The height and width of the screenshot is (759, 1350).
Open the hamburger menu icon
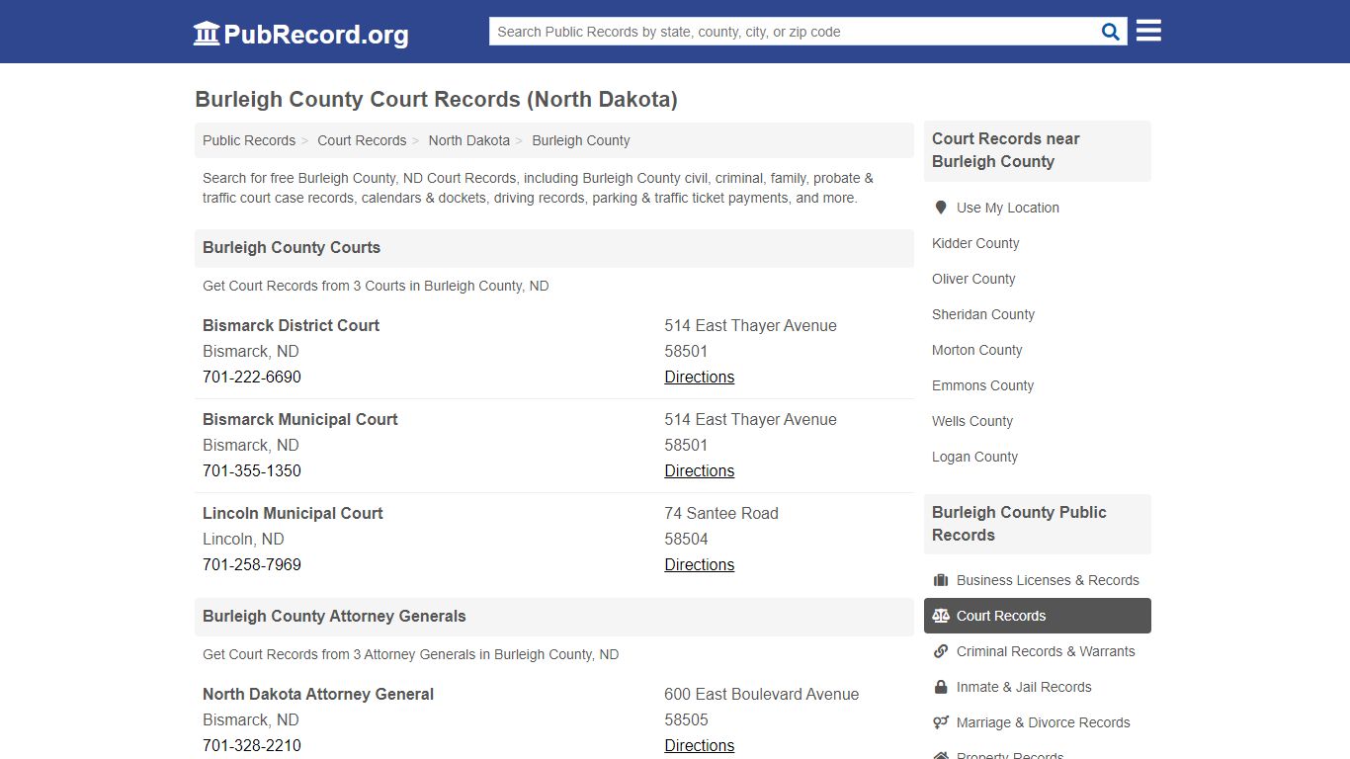[1148, 31]
